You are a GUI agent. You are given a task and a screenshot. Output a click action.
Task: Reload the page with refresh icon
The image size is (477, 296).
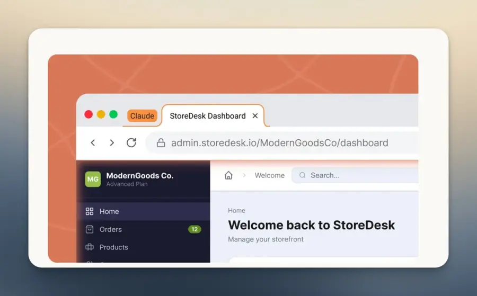(131, 142)
